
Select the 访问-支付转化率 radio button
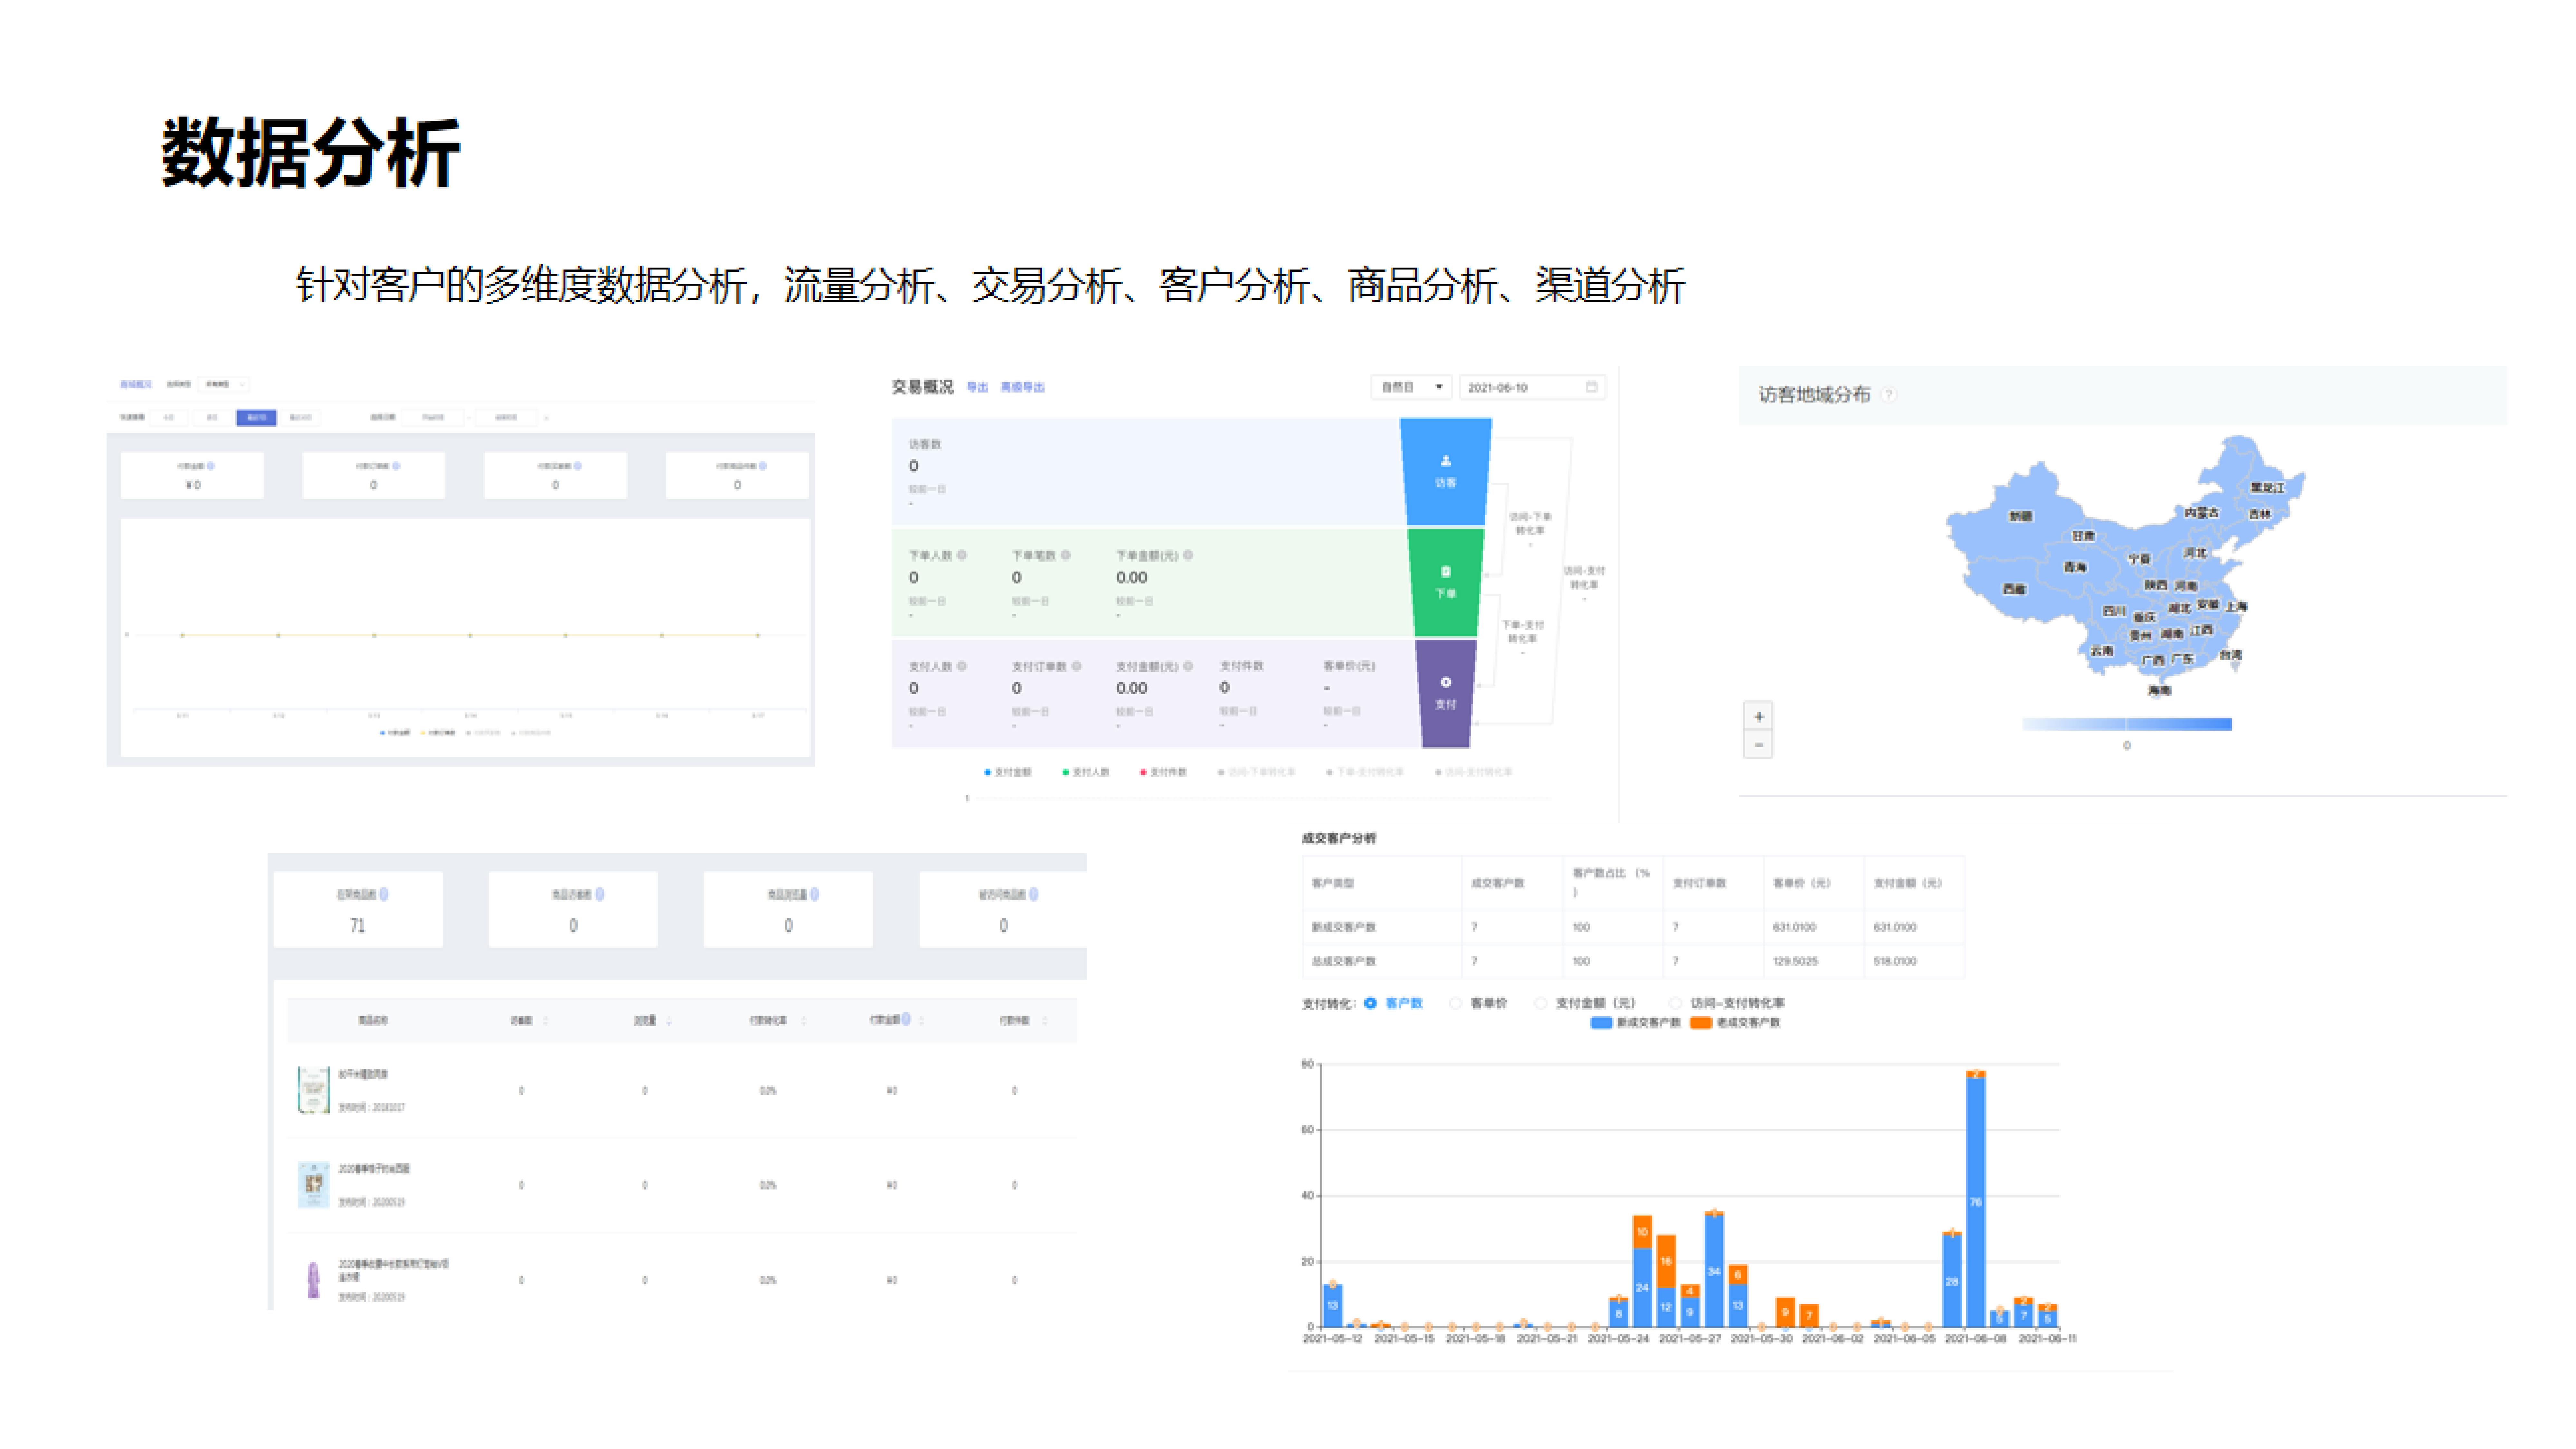coord(1675,1003)
